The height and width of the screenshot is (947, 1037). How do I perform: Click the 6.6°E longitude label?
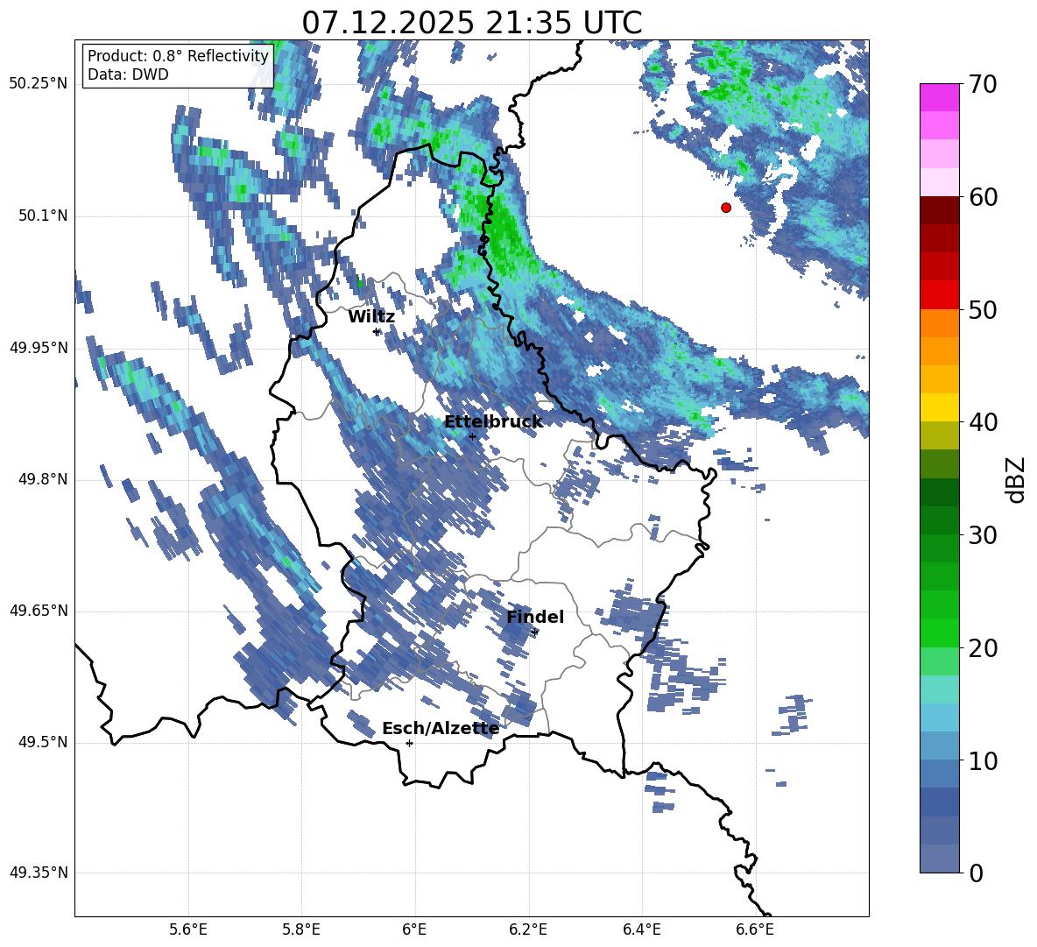point(755,929)
